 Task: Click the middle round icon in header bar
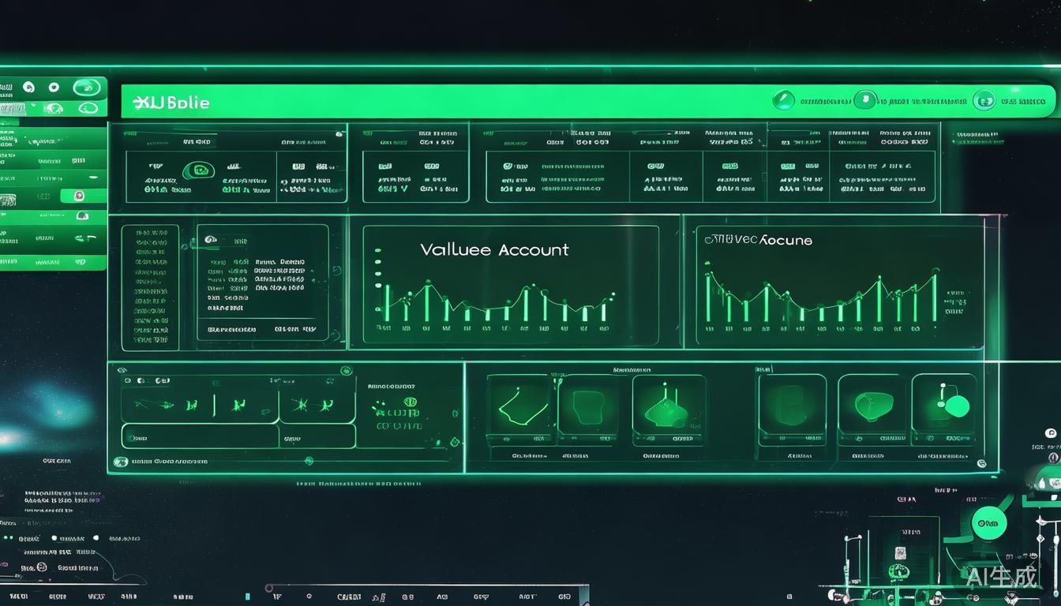point(865,100)
